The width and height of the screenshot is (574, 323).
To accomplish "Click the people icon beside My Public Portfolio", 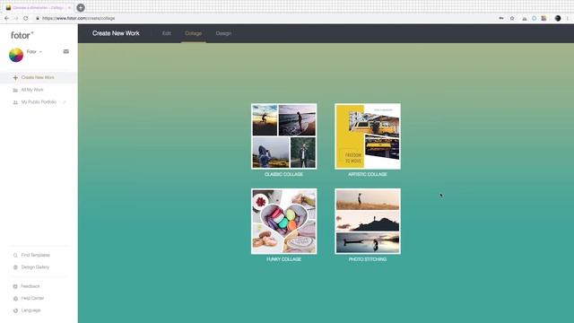I will point(15,102).
